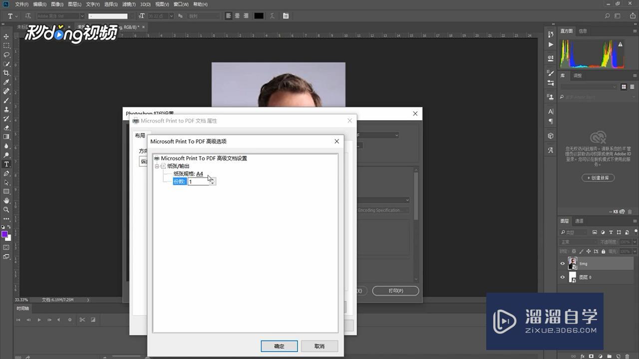The image size is (639, 359).
Task: Click the add layer style fx icon
Action: pos(582,356)
